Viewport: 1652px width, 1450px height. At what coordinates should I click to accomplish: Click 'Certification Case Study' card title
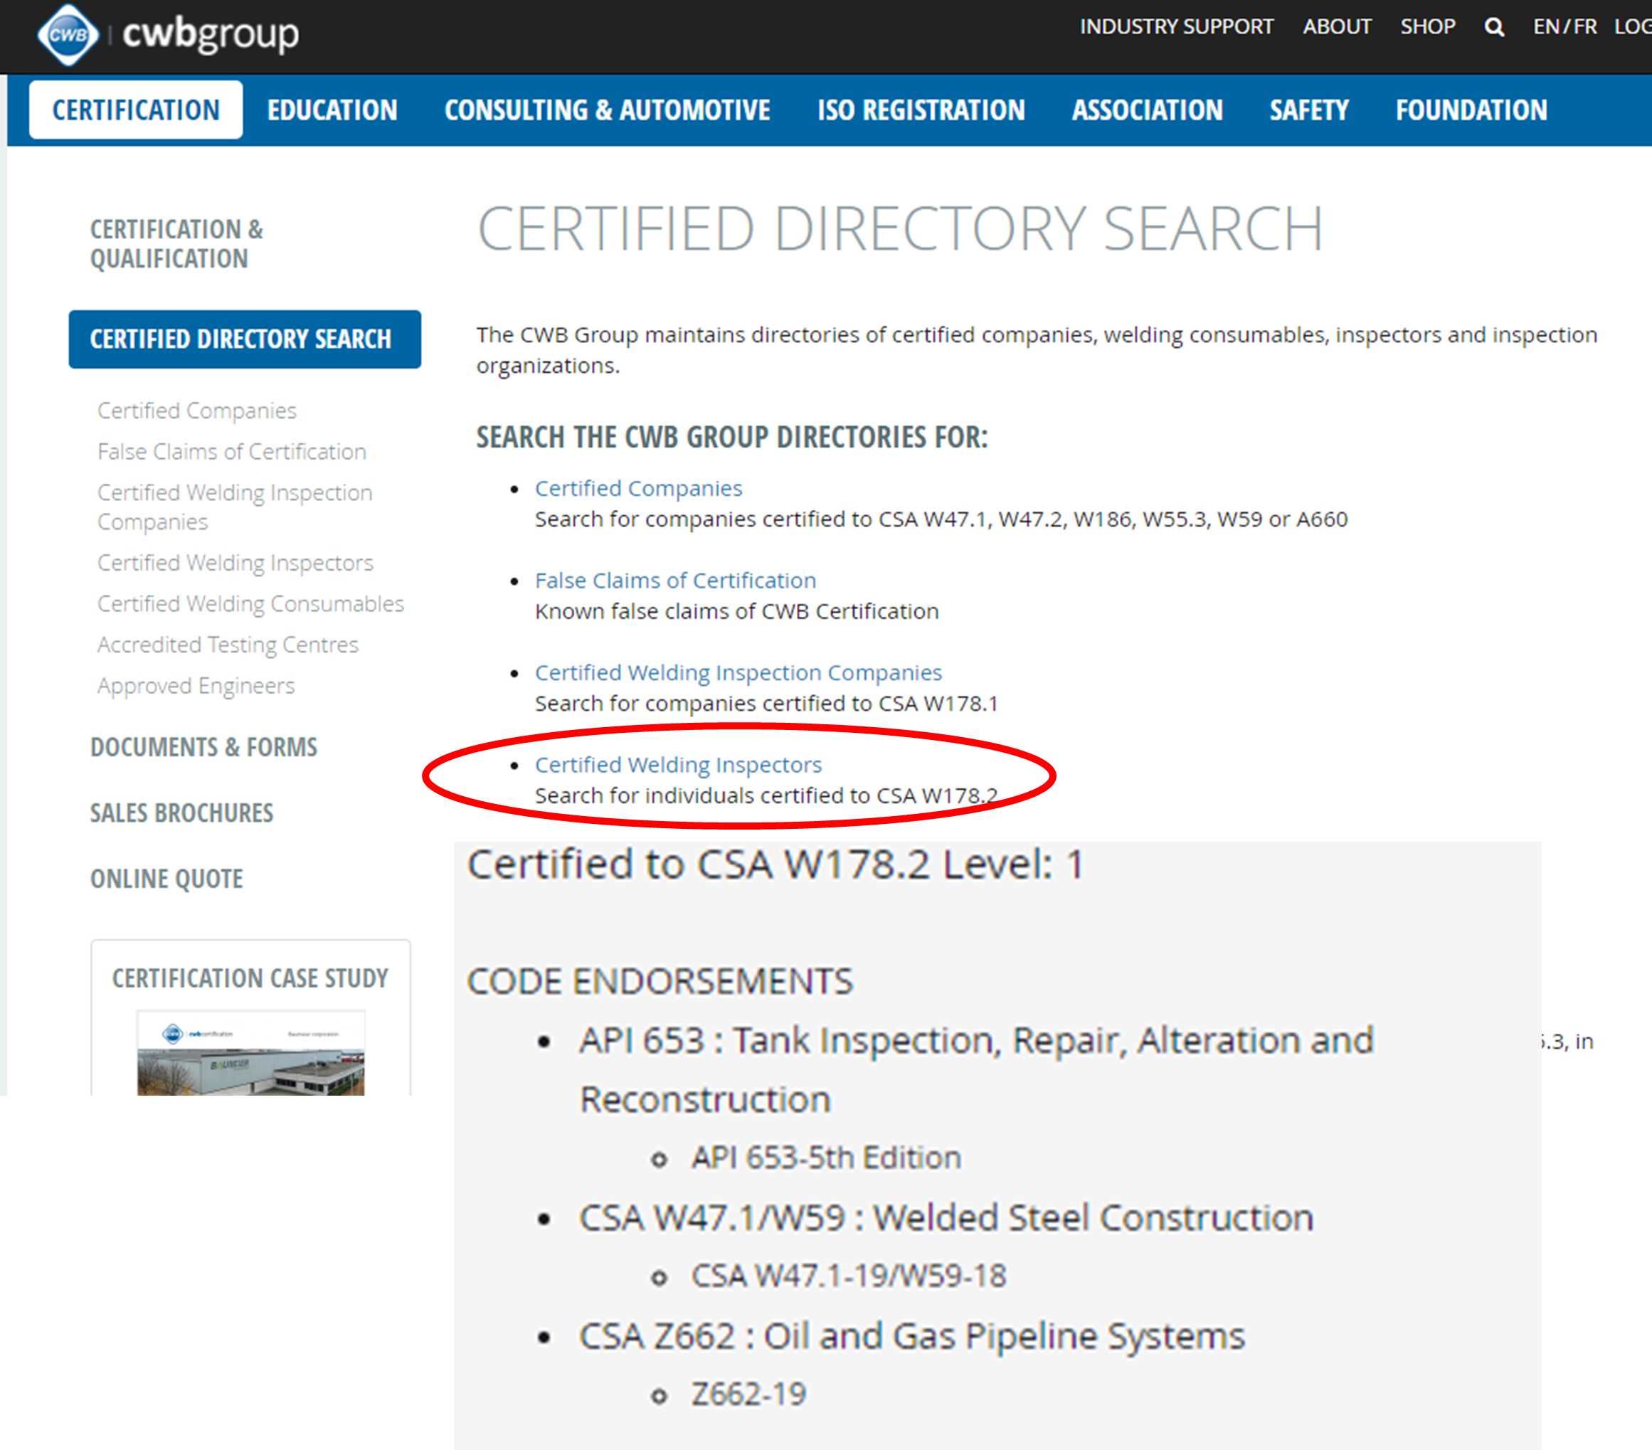click(250, 979)
